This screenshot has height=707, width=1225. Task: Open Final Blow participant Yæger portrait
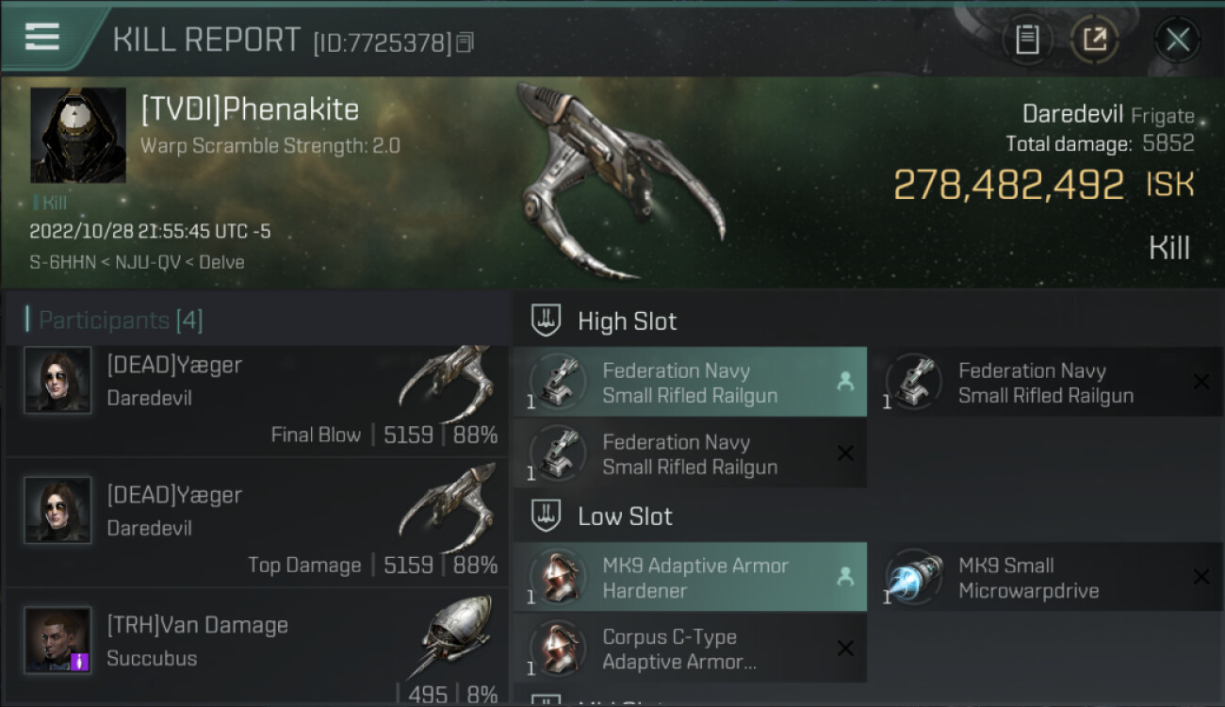click(57, 380)
